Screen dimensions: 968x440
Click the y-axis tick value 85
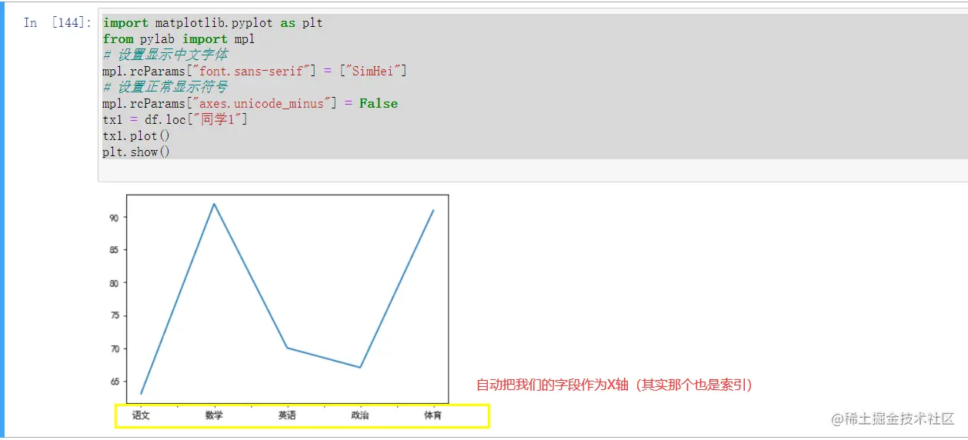point(114,250)
